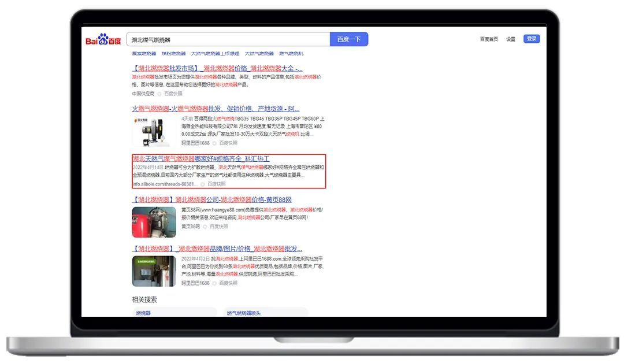Click the blue 登录 button

[532, 39]
